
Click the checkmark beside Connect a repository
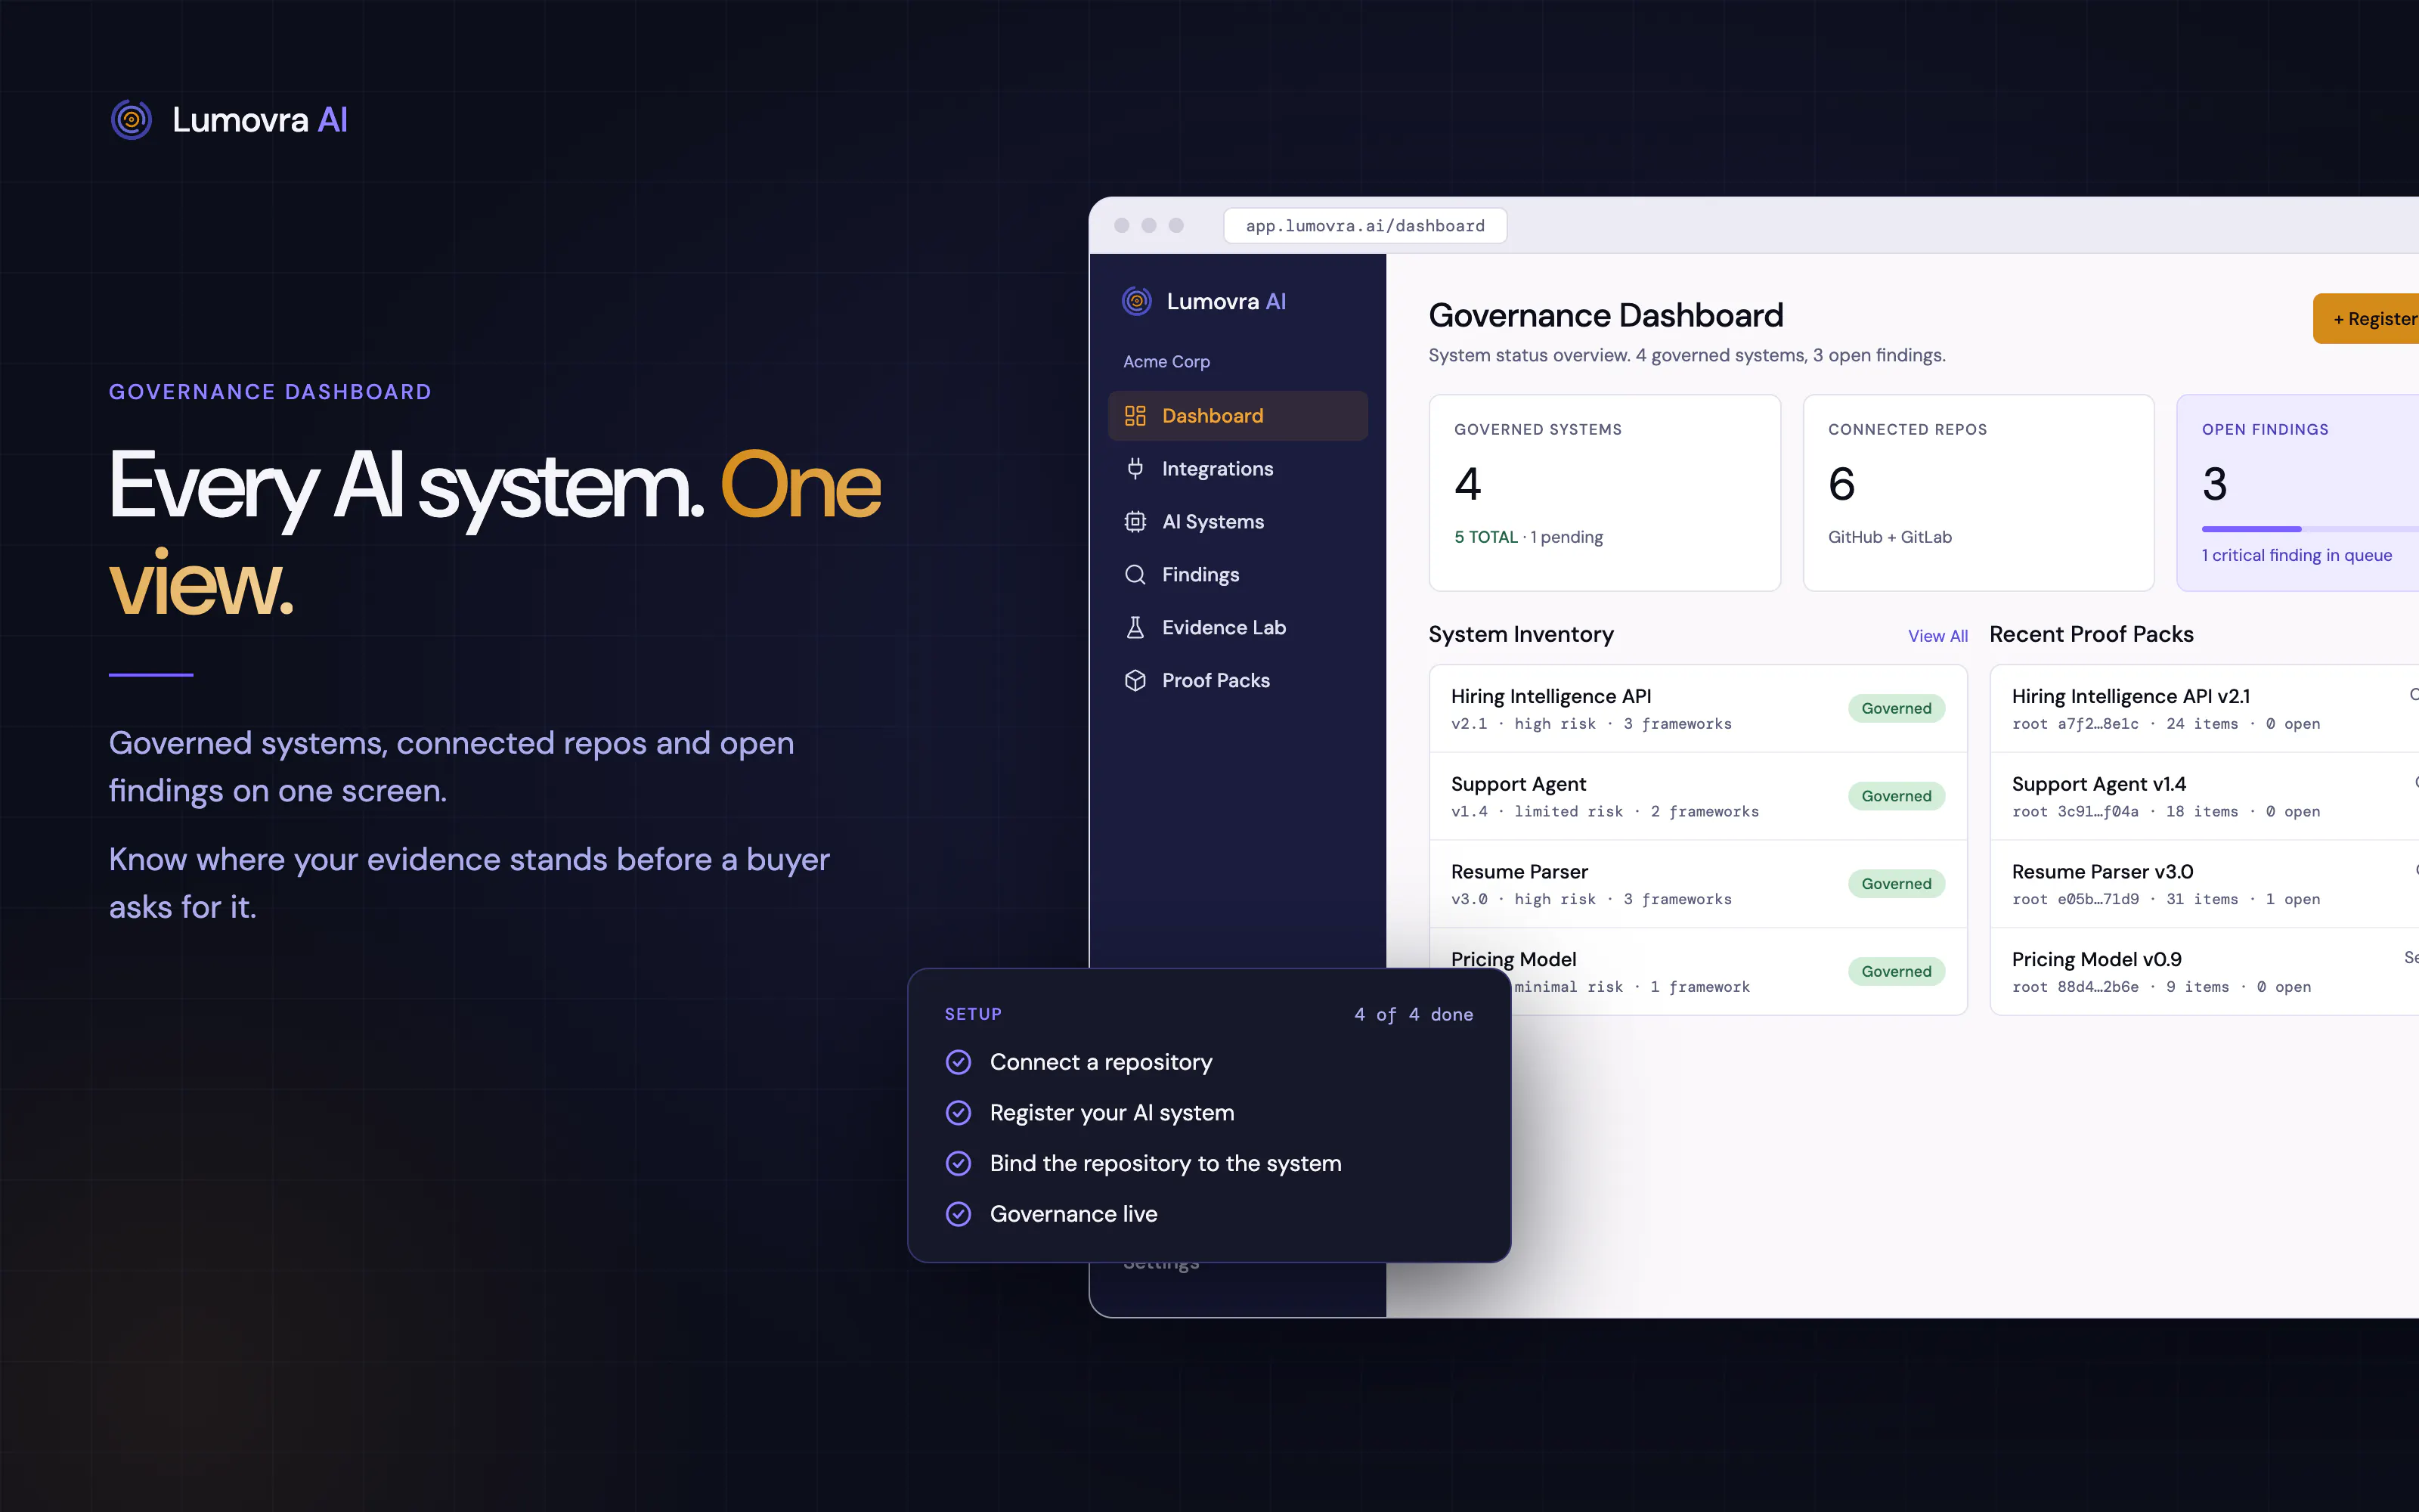click(958, 1062)
